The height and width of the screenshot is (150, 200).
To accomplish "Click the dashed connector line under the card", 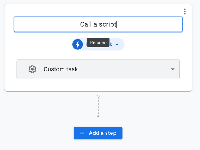I will tap(98, 107).
